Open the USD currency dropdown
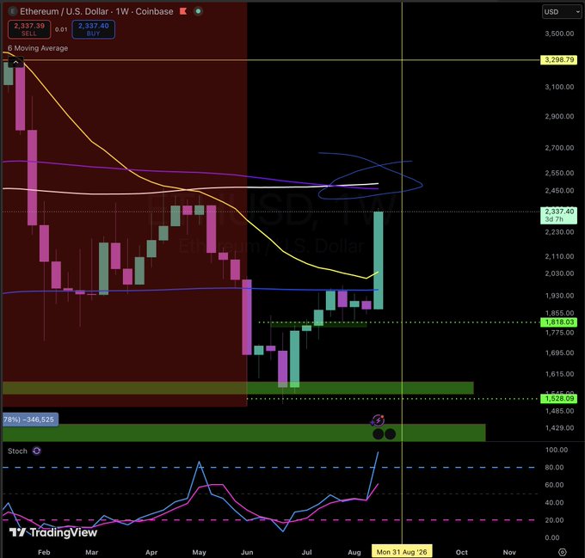Viewport: 585px width, 558px height. (x=562, y=12)
